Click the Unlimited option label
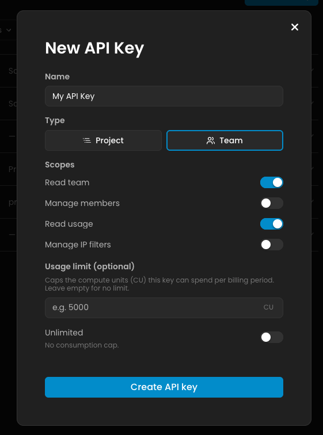Image resolution: width=323 pixels, height=435 pixels. [x=64, y=333]
